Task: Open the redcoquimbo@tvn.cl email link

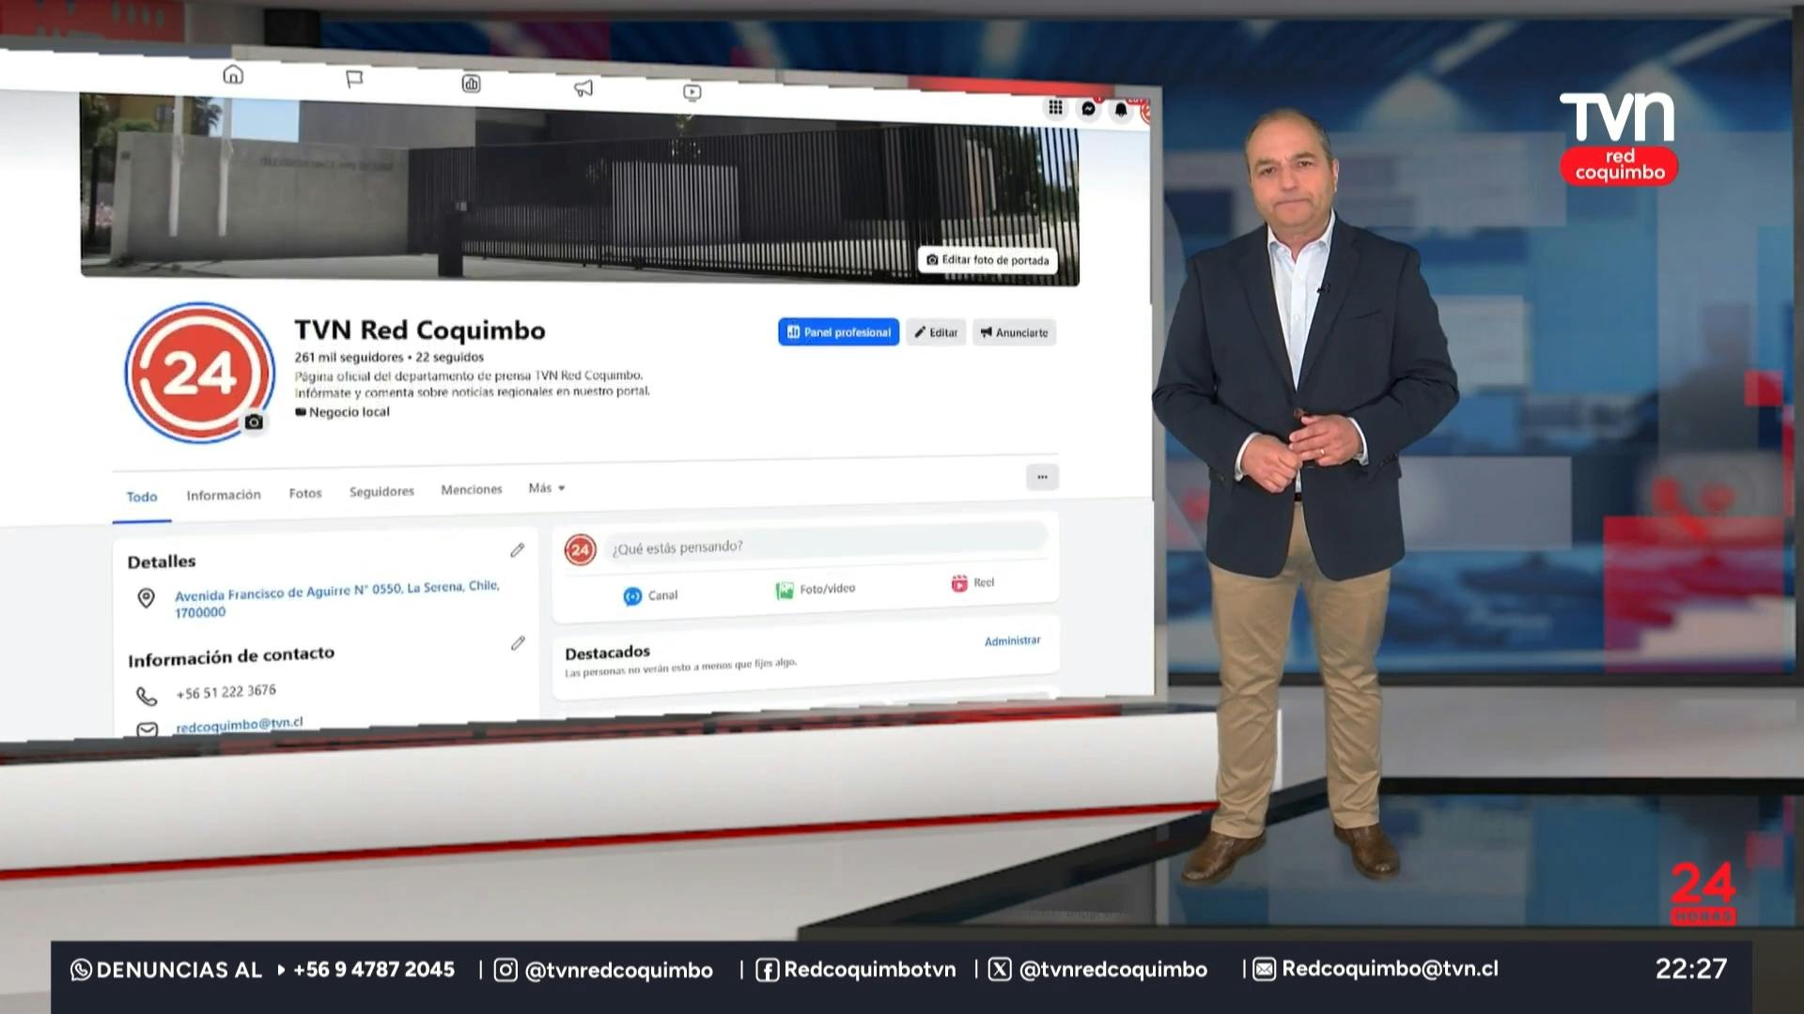Action: pyautogui.click(x=240, y=725)
